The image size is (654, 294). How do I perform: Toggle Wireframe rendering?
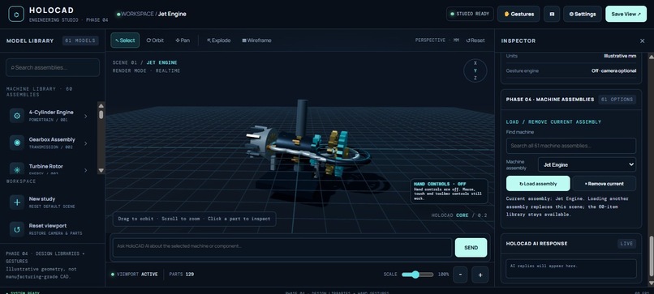(256, 40)
